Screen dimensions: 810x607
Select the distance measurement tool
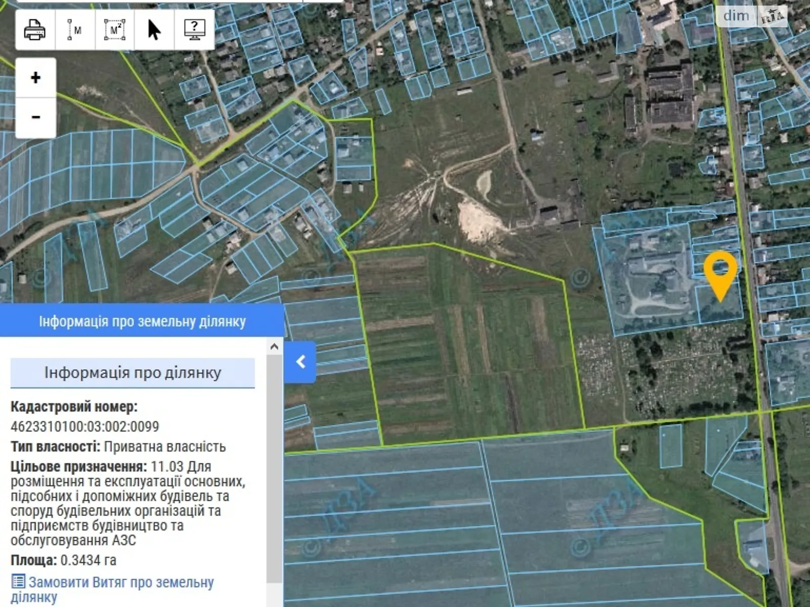(x=75, y=30)
